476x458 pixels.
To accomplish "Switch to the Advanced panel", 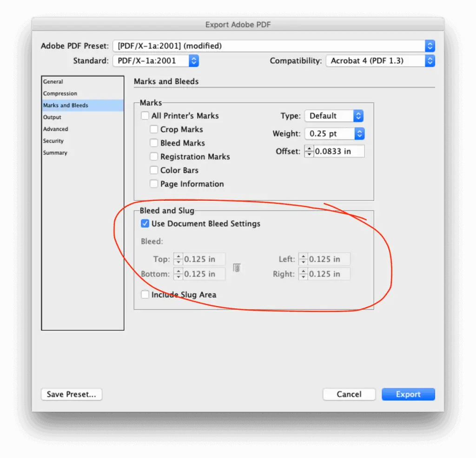I will point(83,129).
